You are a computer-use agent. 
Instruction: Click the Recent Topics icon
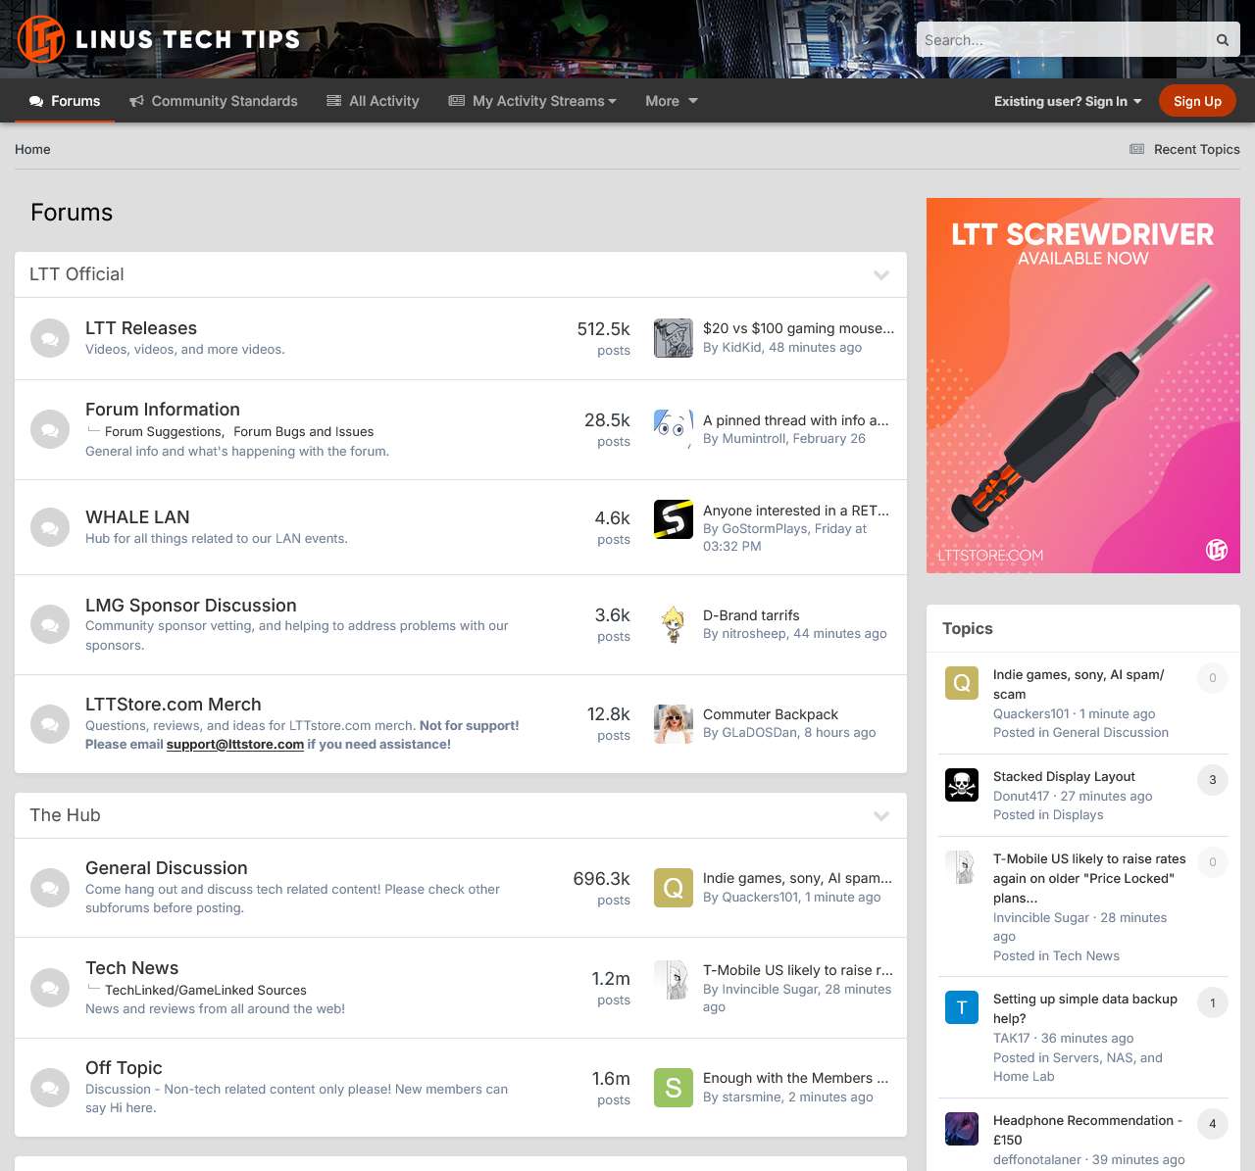point(1137,149)
